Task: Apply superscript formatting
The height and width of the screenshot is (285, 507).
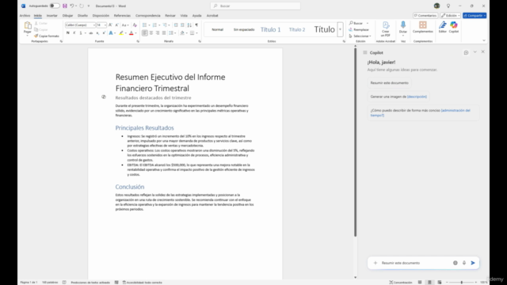Action: 104,33
